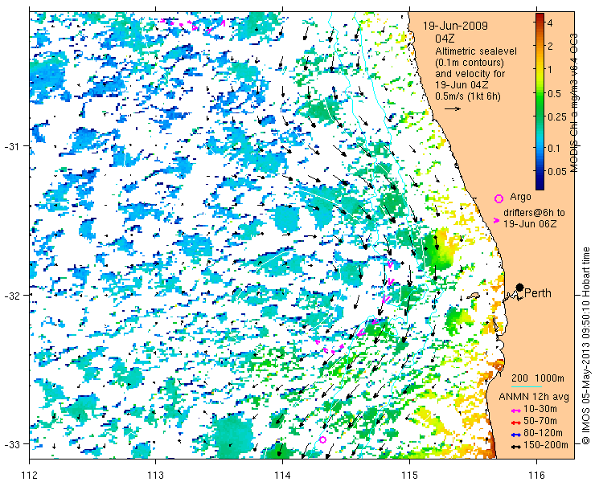Screen dimensions: 595x482
Task: Click the red 50-70m legend arrow
Action: pyautogui.click(x=515, y=423)
